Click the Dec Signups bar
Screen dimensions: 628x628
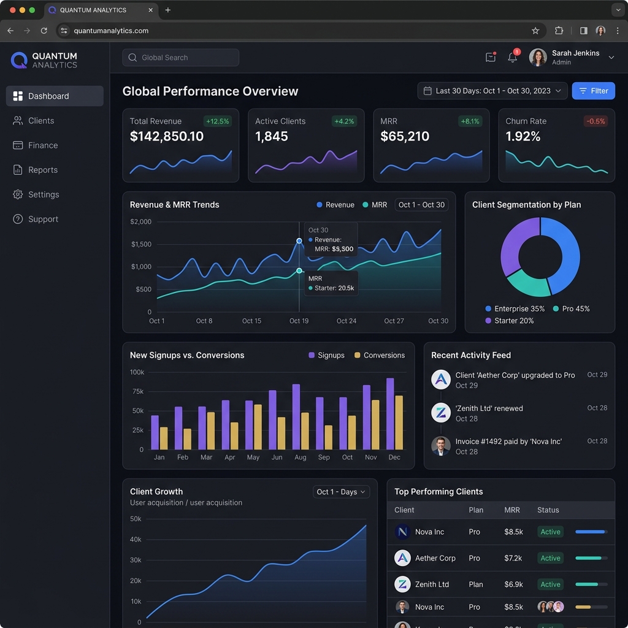point(389,414)
